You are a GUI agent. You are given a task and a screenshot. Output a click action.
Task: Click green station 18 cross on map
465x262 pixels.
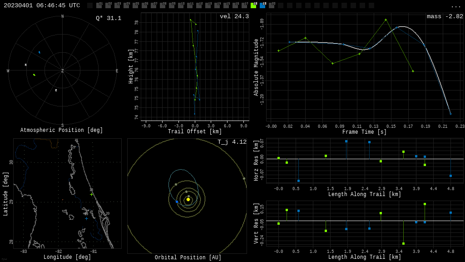point(91,194)
